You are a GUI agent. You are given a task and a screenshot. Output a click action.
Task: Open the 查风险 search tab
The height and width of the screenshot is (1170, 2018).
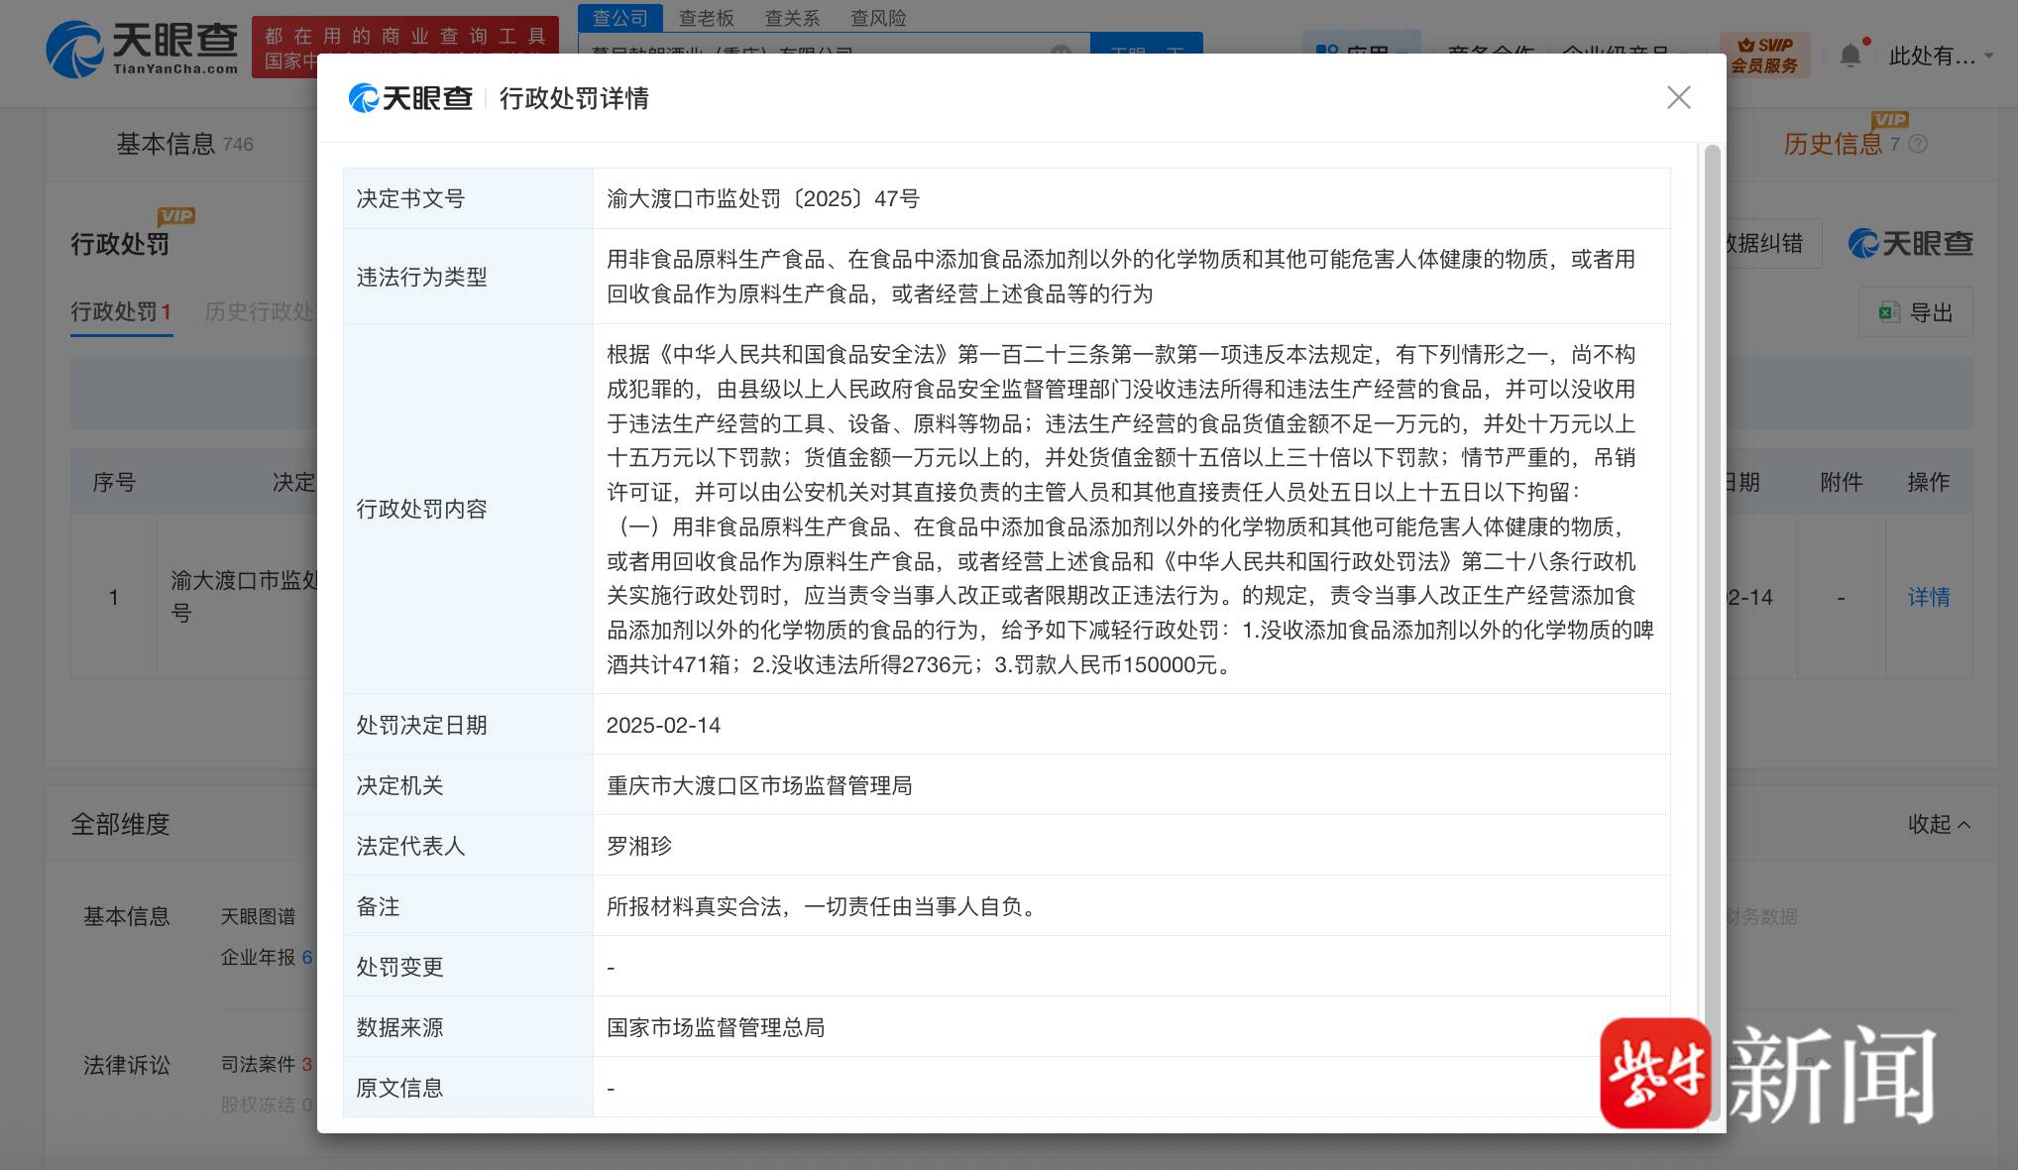click(x=878, y=18)
